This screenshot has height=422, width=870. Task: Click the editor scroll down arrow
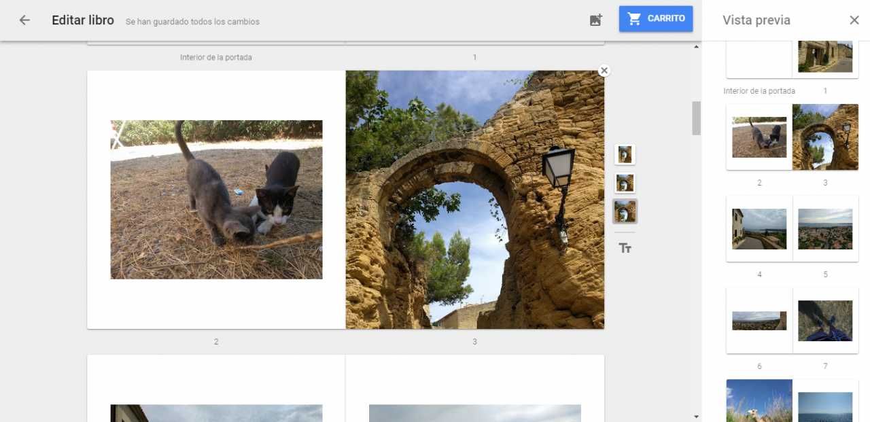(x=696, y=417)
